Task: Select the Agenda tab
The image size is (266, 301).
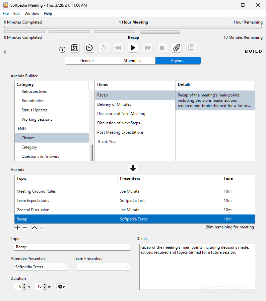Action: click(178, 61)
